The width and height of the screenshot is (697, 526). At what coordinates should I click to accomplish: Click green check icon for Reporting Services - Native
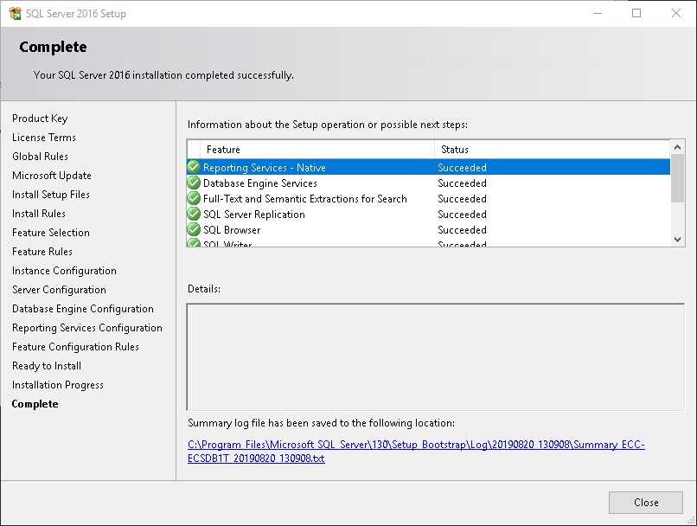click(194, 167)
